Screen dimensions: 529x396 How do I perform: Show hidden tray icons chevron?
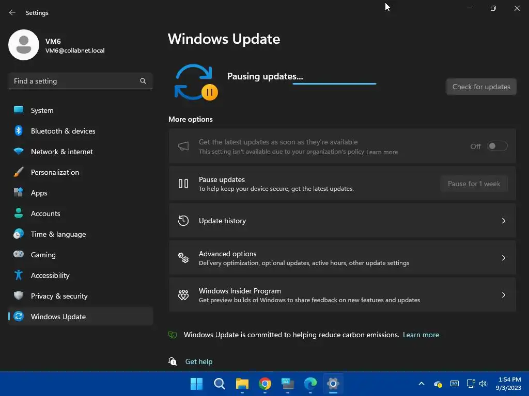click(x=422, y=384)
